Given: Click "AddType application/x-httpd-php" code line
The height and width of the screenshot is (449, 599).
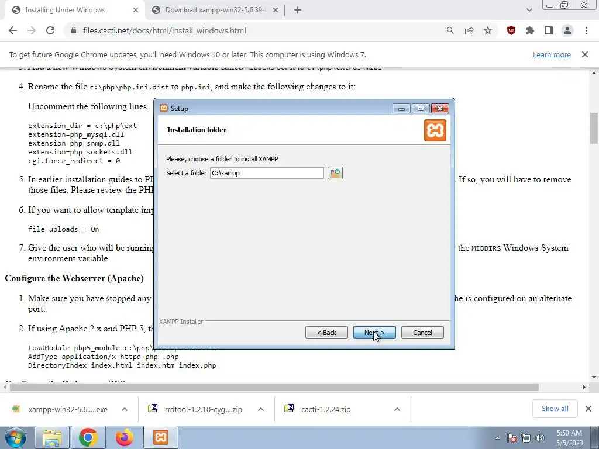Looking at the screenshot, I should pyautogui.click(x=103, y=357).
